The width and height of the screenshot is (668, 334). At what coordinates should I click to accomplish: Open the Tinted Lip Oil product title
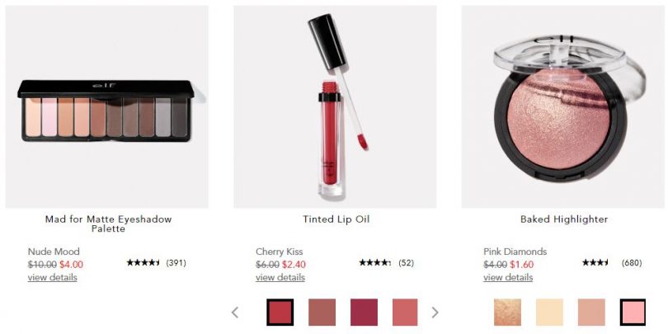(x=336, y=219)
